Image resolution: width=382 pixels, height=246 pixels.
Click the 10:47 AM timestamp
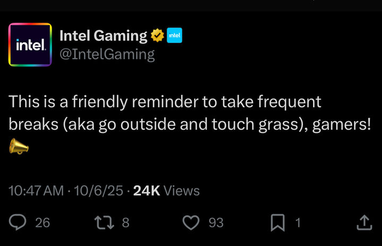pos(37,191)
